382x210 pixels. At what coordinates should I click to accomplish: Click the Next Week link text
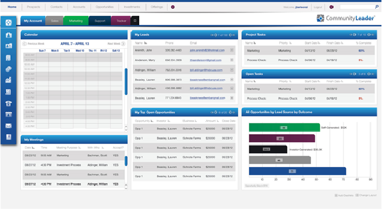tap(114, 44)
